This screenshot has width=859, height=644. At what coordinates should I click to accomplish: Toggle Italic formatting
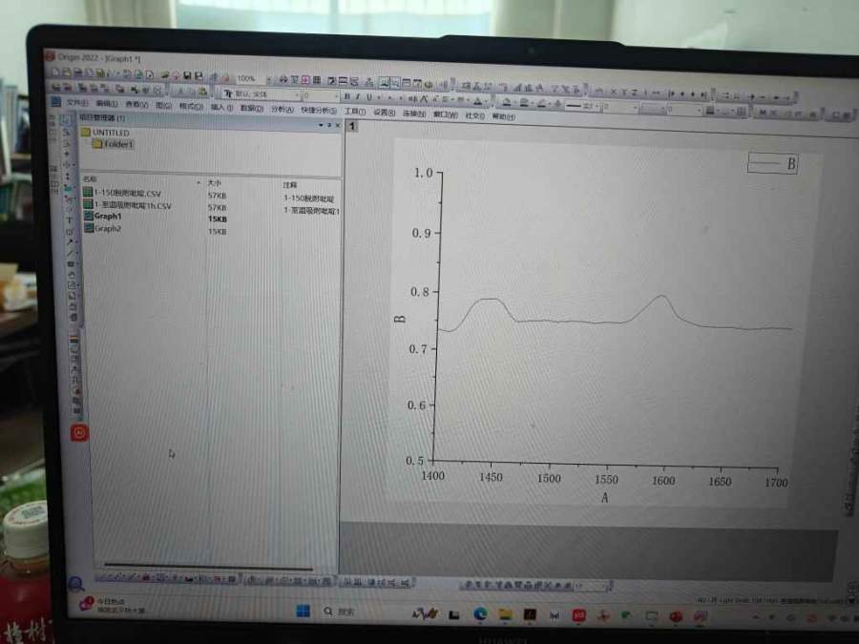coord(358,97)
